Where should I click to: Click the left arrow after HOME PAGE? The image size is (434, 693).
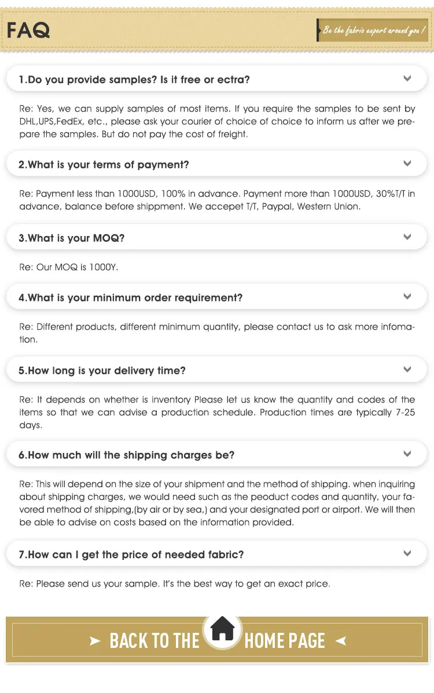click(341, 640)
